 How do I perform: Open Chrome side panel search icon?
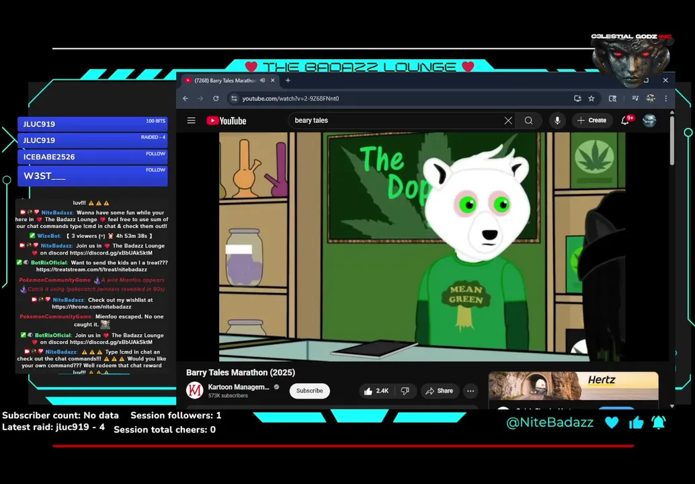coord(612,98)
